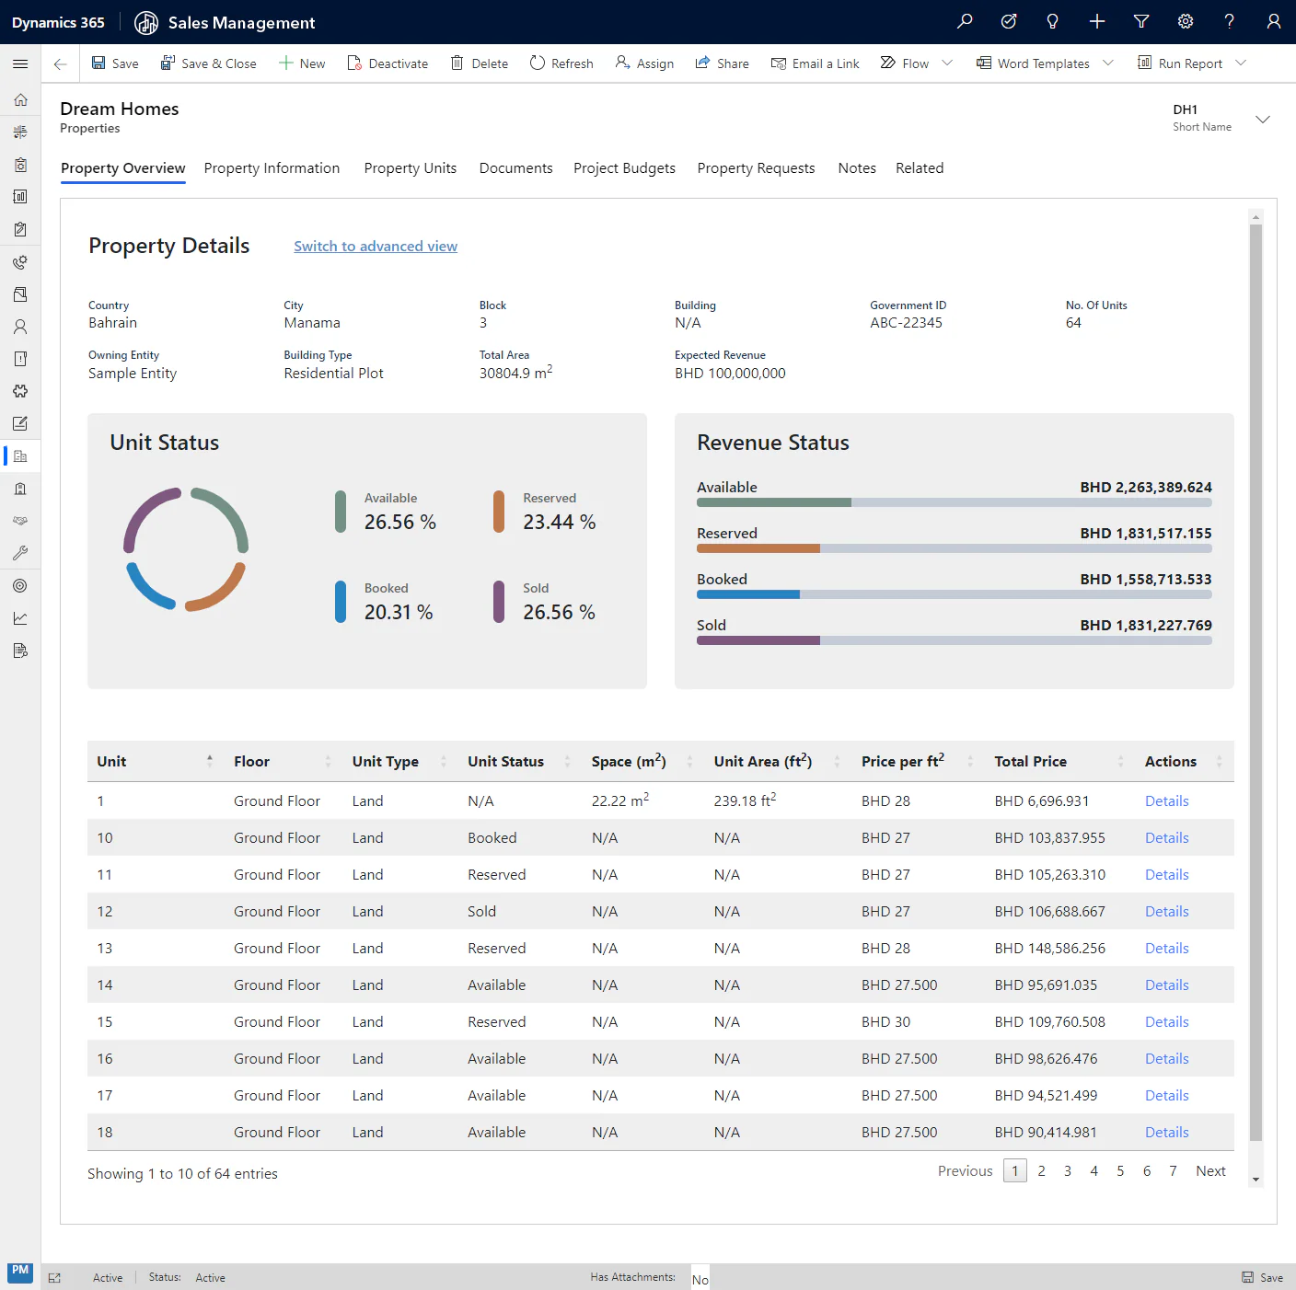Viewport: 1296px width, 1290px height.
Task: Click the scrollbar down arrow
Action: pos(1255,1180)
